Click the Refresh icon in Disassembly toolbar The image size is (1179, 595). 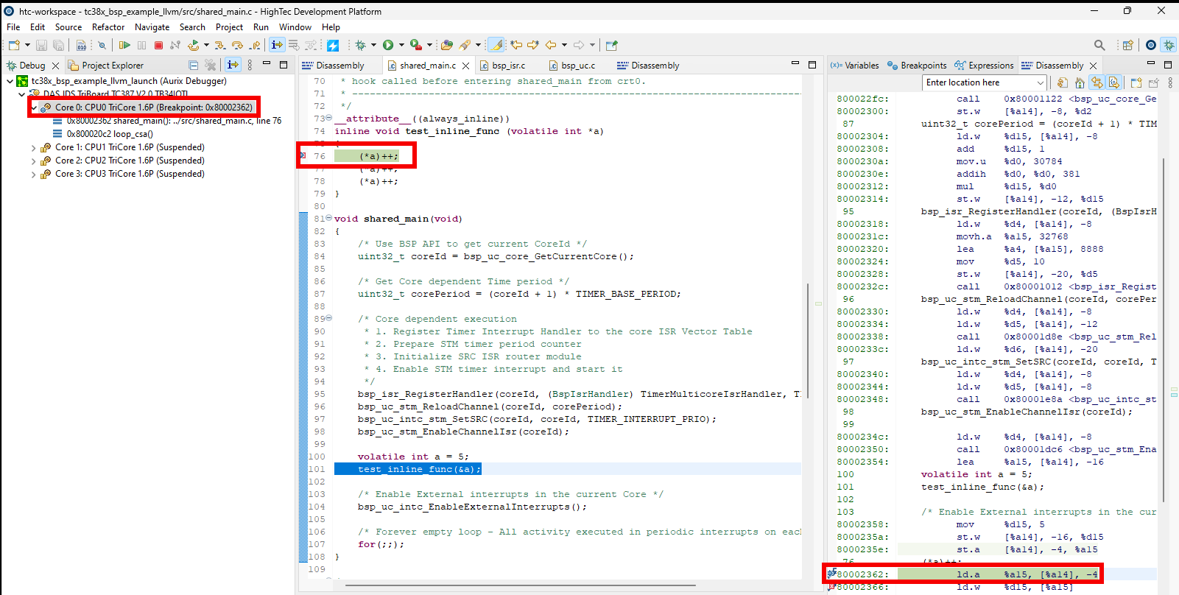(x=1062, y=82)
